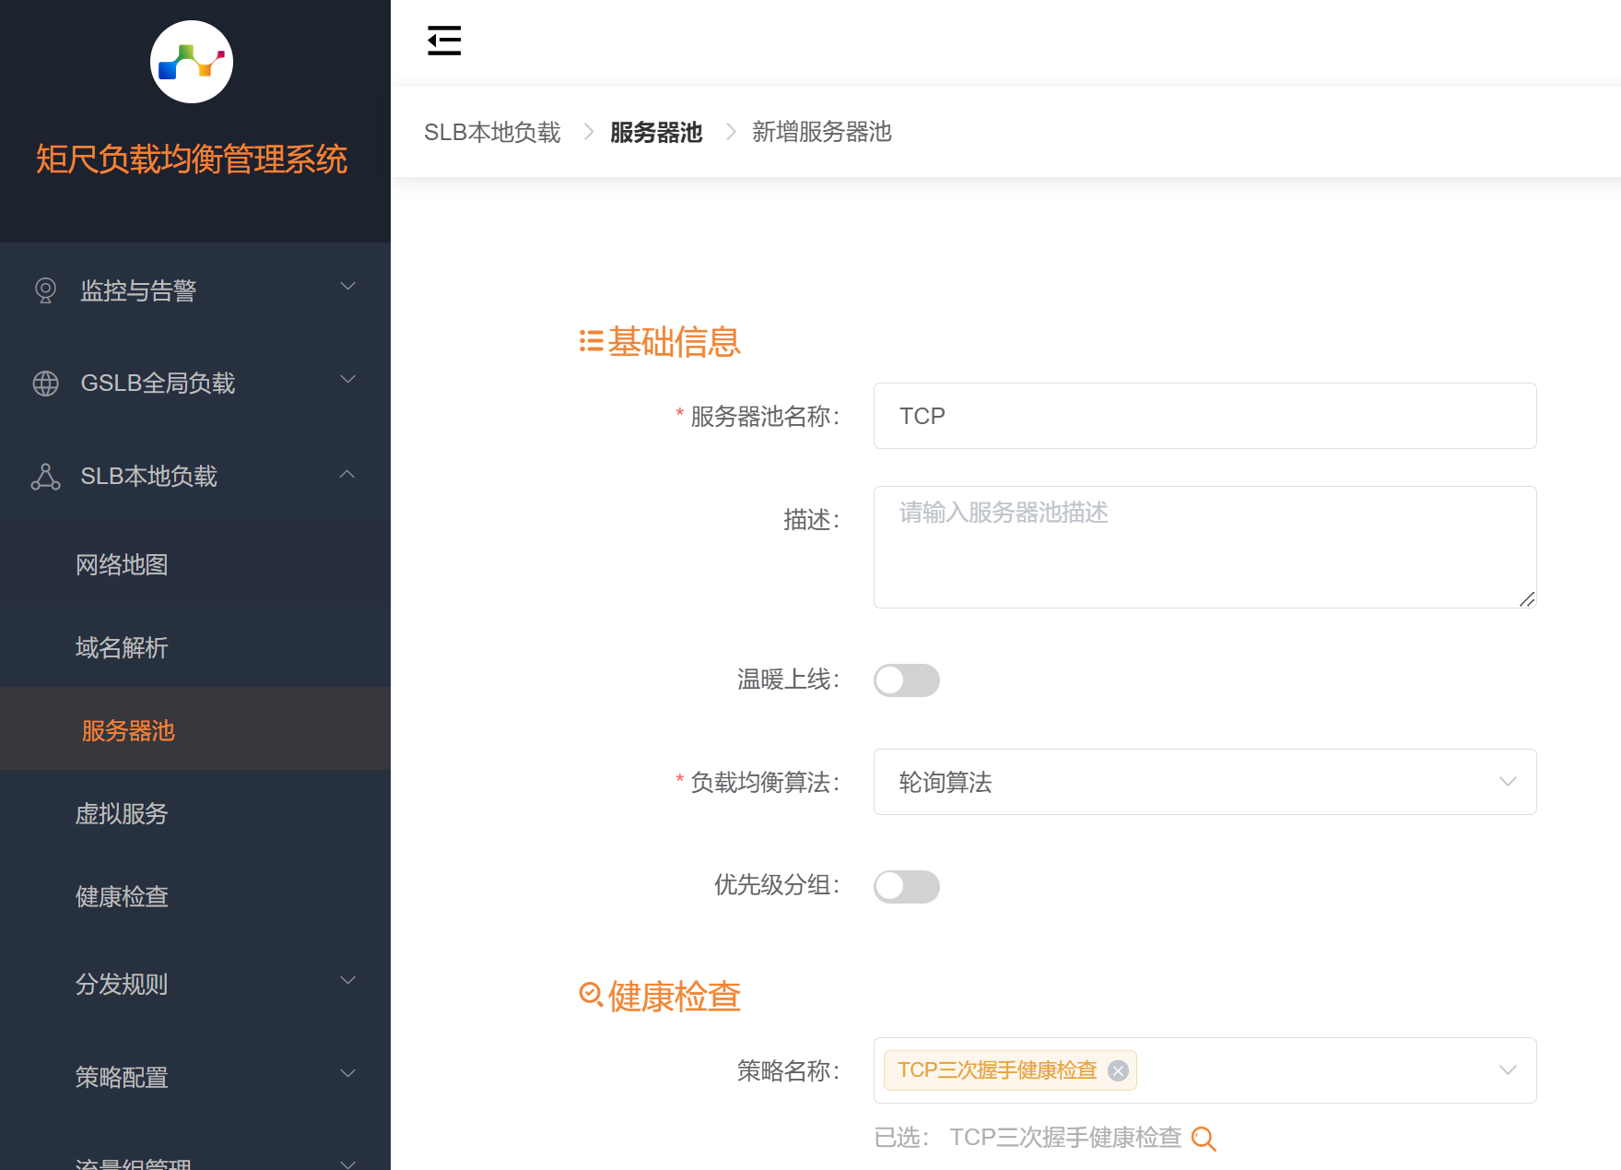
Task: Open the 策略名称 dropdown arrow
Action: click(1508, 1070)
